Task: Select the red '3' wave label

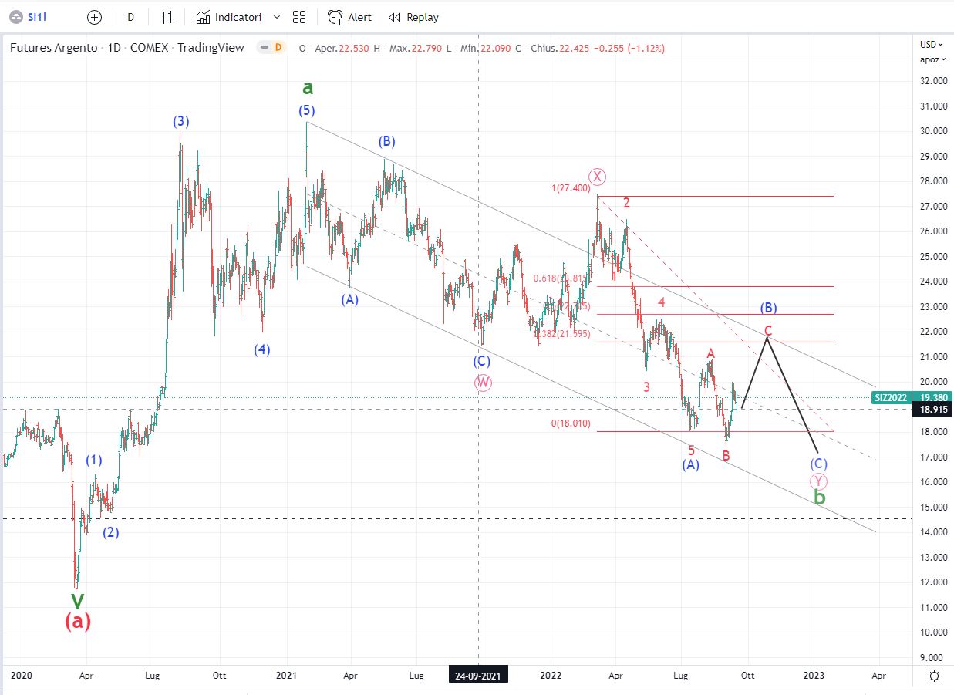Action: click(x=647, y=387)
